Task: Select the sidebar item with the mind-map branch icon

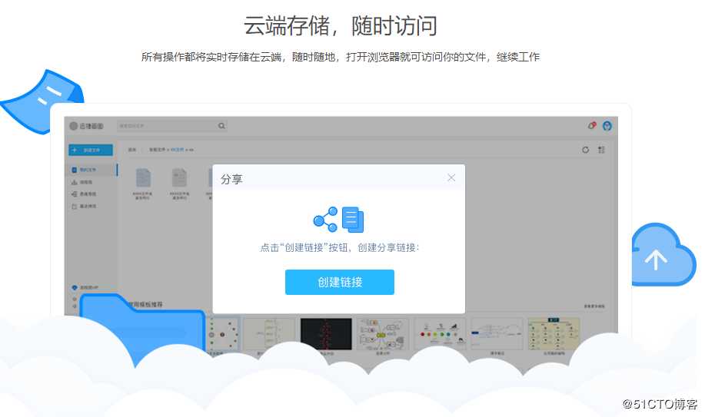Action: click(x=84, y=194)
